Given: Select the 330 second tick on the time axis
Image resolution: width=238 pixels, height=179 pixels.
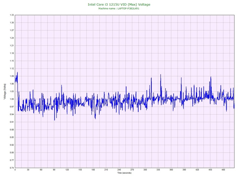Looking at the screenshot, I should (x=158, y=170).
